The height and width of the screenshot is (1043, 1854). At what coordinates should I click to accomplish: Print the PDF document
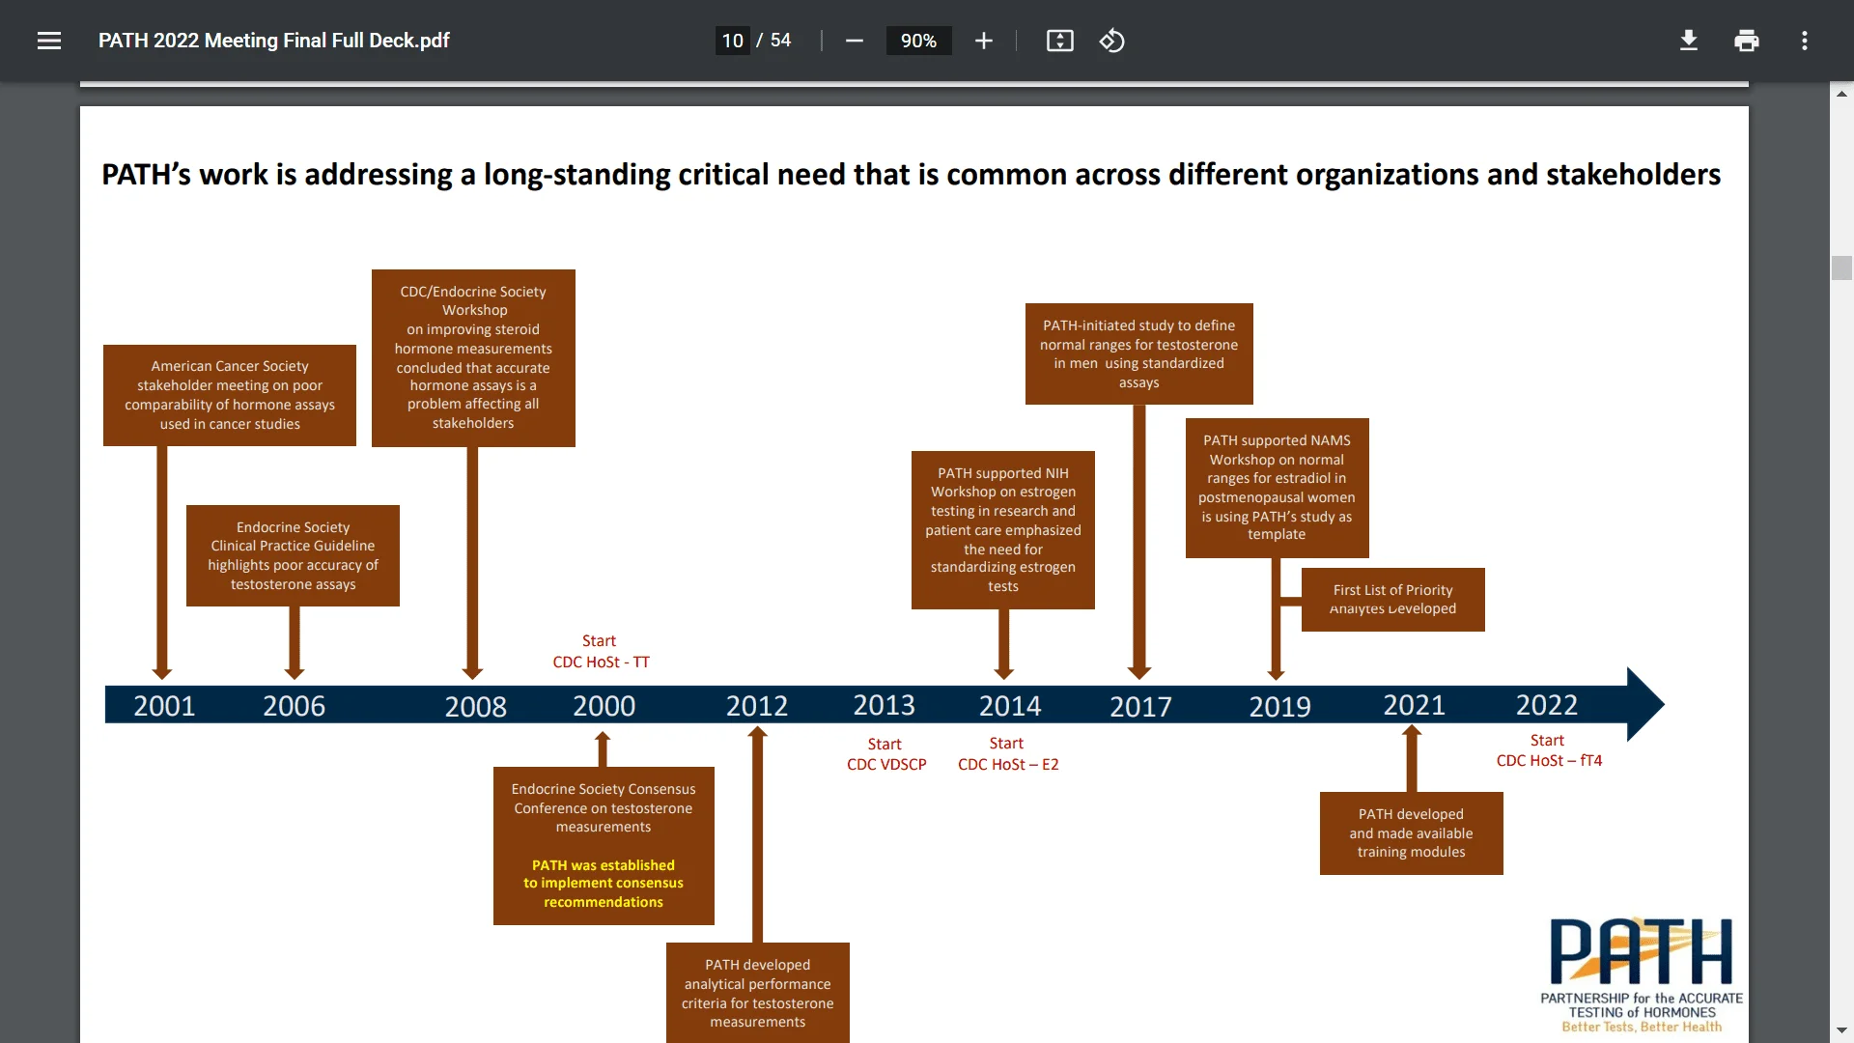pos(1746,41)
